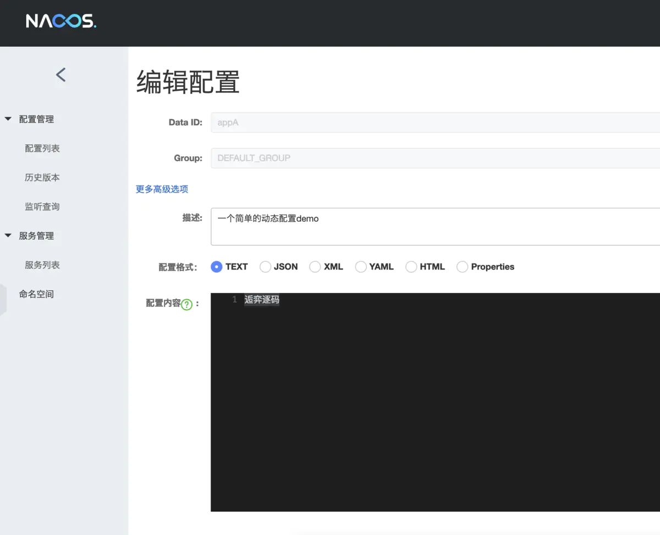Click the 配置格式 label
The width and height of the screenshot is (660, 535).
(x=178, y=267)
